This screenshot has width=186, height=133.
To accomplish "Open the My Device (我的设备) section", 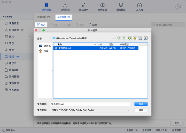I will click(x=47, y=7).
